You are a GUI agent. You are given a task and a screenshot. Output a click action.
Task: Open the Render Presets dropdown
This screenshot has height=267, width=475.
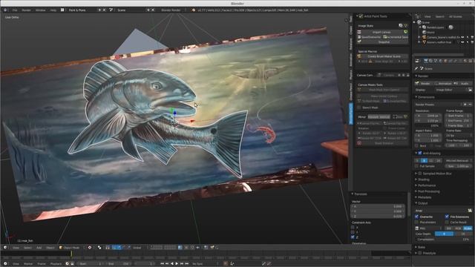(x=438, y=105)
